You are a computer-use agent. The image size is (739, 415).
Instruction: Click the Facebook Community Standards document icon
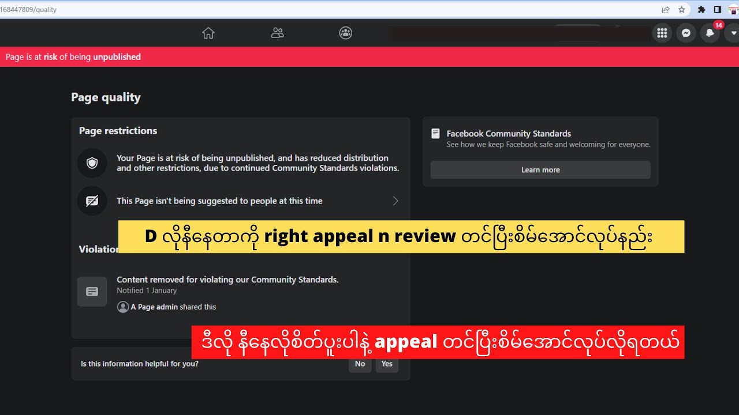click(436, 134)
